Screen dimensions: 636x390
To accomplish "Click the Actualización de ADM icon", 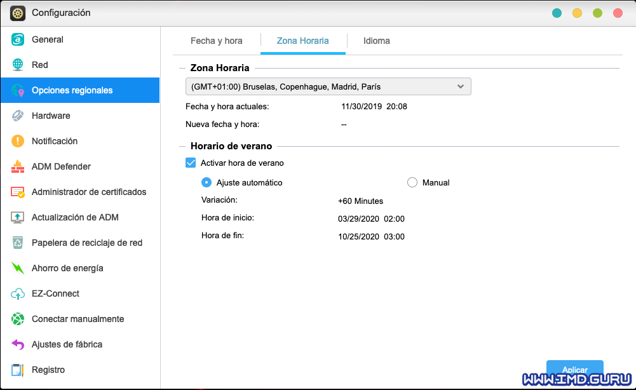I will (x=18, y=217).
